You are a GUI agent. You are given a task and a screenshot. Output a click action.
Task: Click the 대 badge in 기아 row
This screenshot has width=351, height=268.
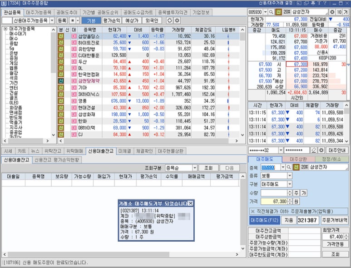74,88
